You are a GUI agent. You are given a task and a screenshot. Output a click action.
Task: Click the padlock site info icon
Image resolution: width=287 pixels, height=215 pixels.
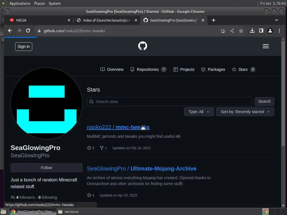39,31
